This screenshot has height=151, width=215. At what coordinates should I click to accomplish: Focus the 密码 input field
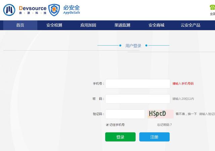click(138, 99)
